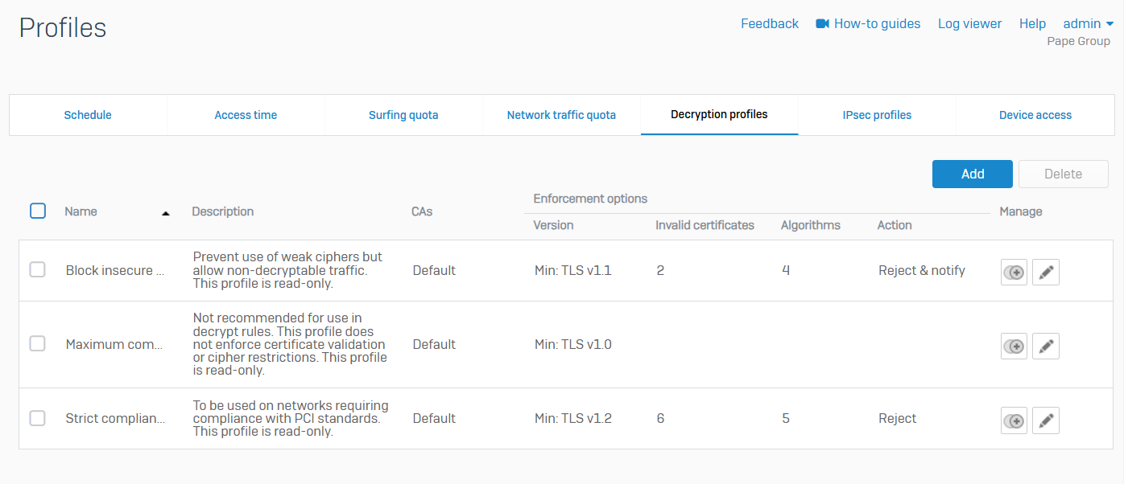Click the How-to guides video icon
The height and width of the screenshot is (484, 1124).
tap(822, 24)
